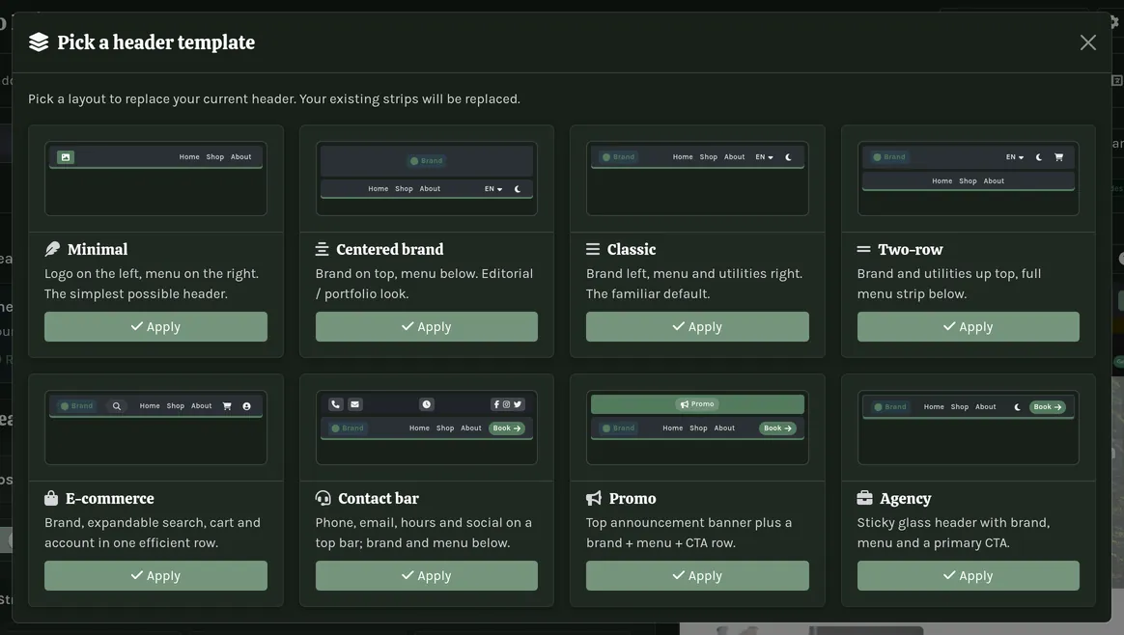Open the EN language dropdown in Centered brand preview
This screenshot has height=635, width=1124.
click(493, 189)
